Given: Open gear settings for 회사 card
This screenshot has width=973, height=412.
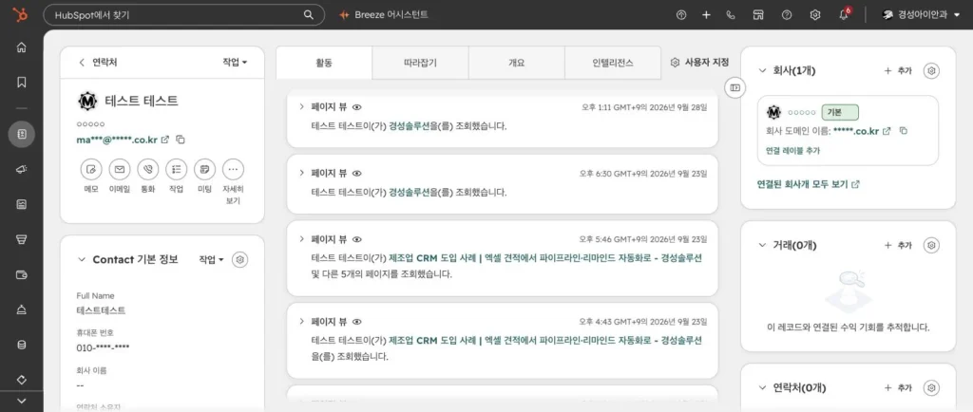Looking at the screenshot, I should pyautogui.click(x=931, y=70).
